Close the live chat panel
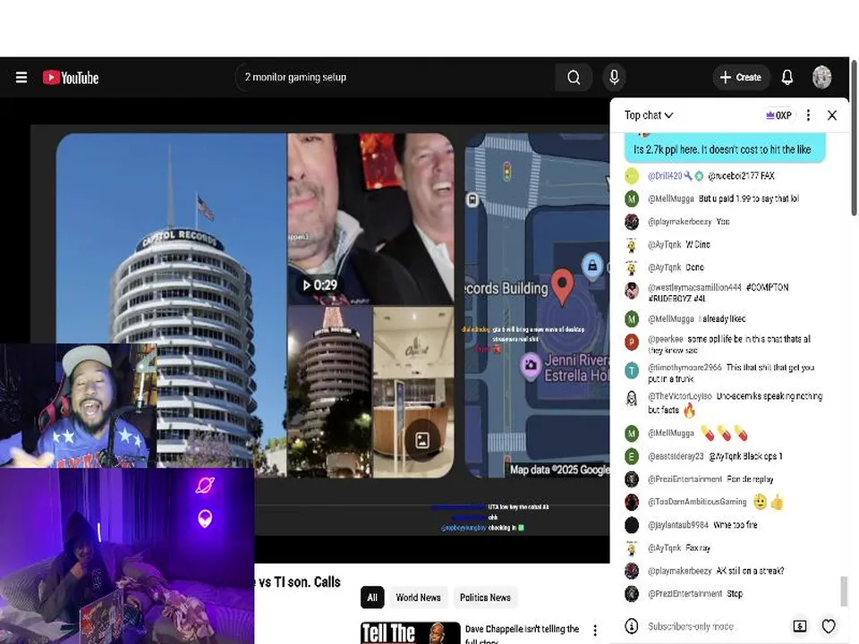 click(x=832, y=115)
